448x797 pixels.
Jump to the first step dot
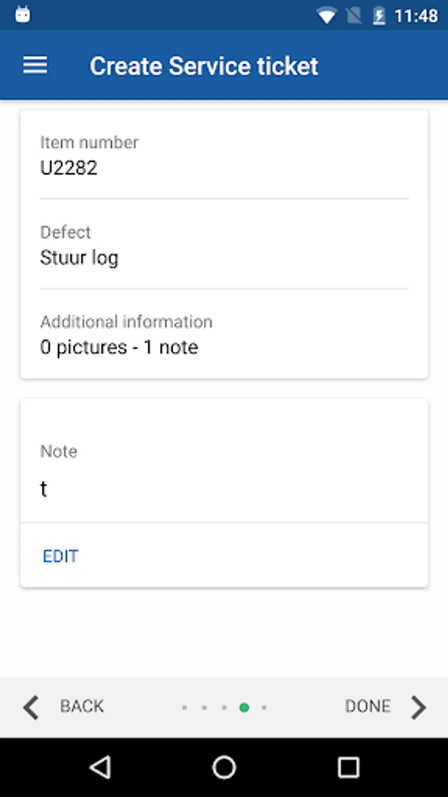[x=185, y=707]
